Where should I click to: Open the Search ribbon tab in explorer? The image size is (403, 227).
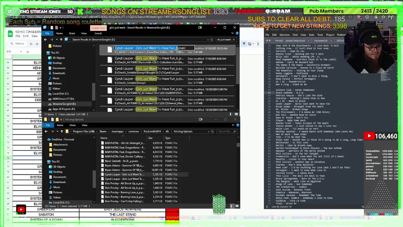pos(98,33)
